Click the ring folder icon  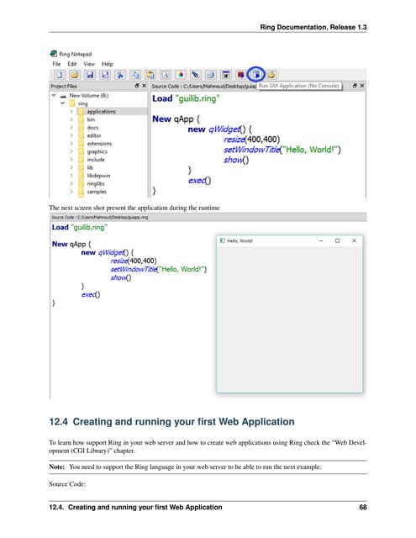pos(72,103)
